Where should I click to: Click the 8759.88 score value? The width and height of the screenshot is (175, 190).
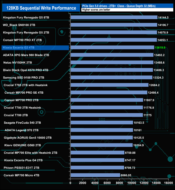(x=130, y=153)
